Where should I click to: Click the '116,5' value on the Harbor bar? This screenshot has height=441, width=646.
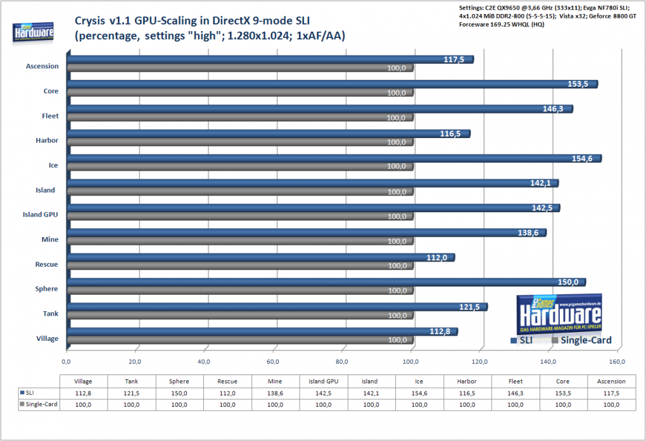coord(450,134)
